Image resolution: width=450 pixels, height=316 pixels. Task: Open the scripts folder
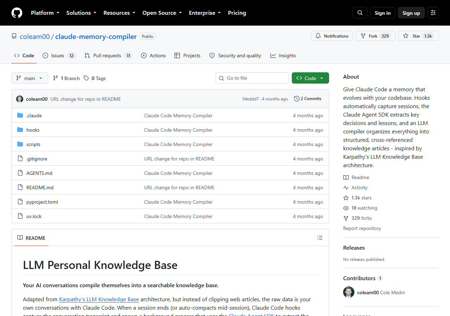33,144
